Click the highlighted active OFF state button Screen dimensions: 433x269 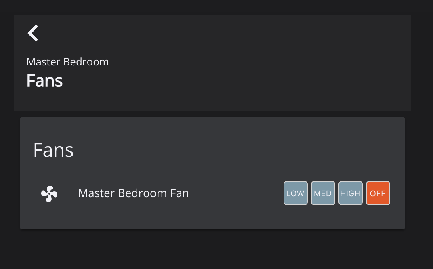point(378,193)
